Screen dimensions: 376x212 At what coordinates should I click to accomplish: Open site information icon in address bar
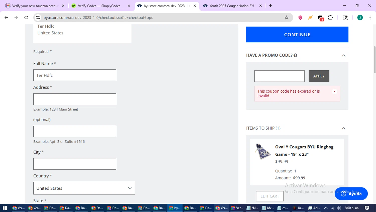pos(38,18)
